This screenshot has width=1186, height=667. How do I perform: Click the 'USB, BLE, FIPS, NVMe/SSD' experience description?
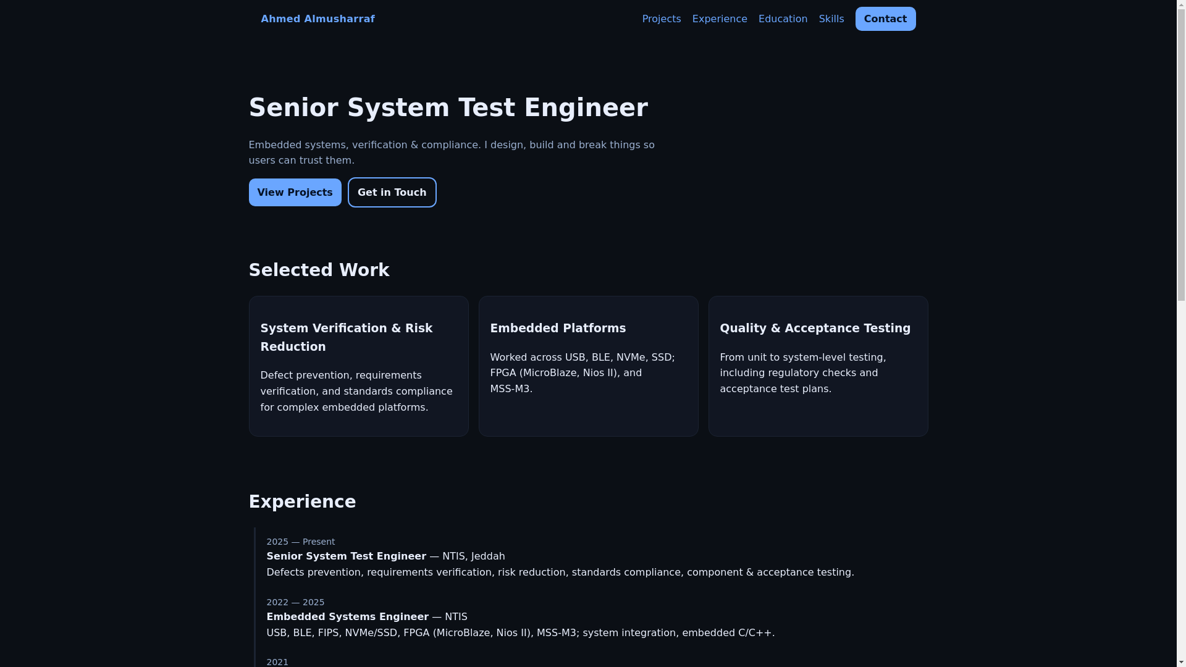[x=521, y=633]
